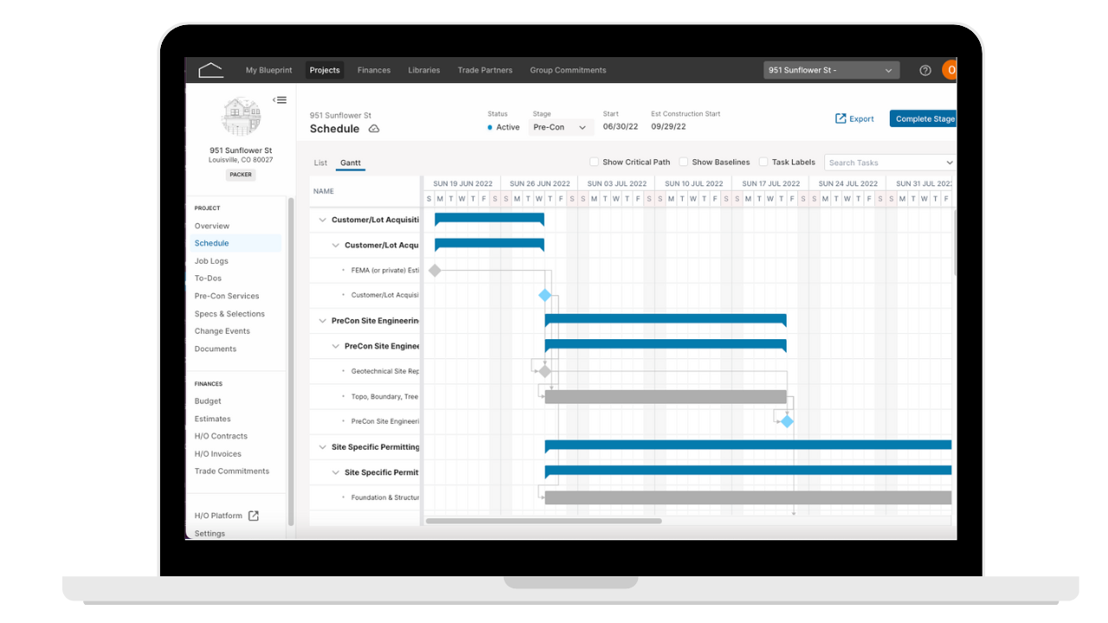Open Specs & Selections in the sidebar
This screenshot has width=1108, height=623.
229,314
